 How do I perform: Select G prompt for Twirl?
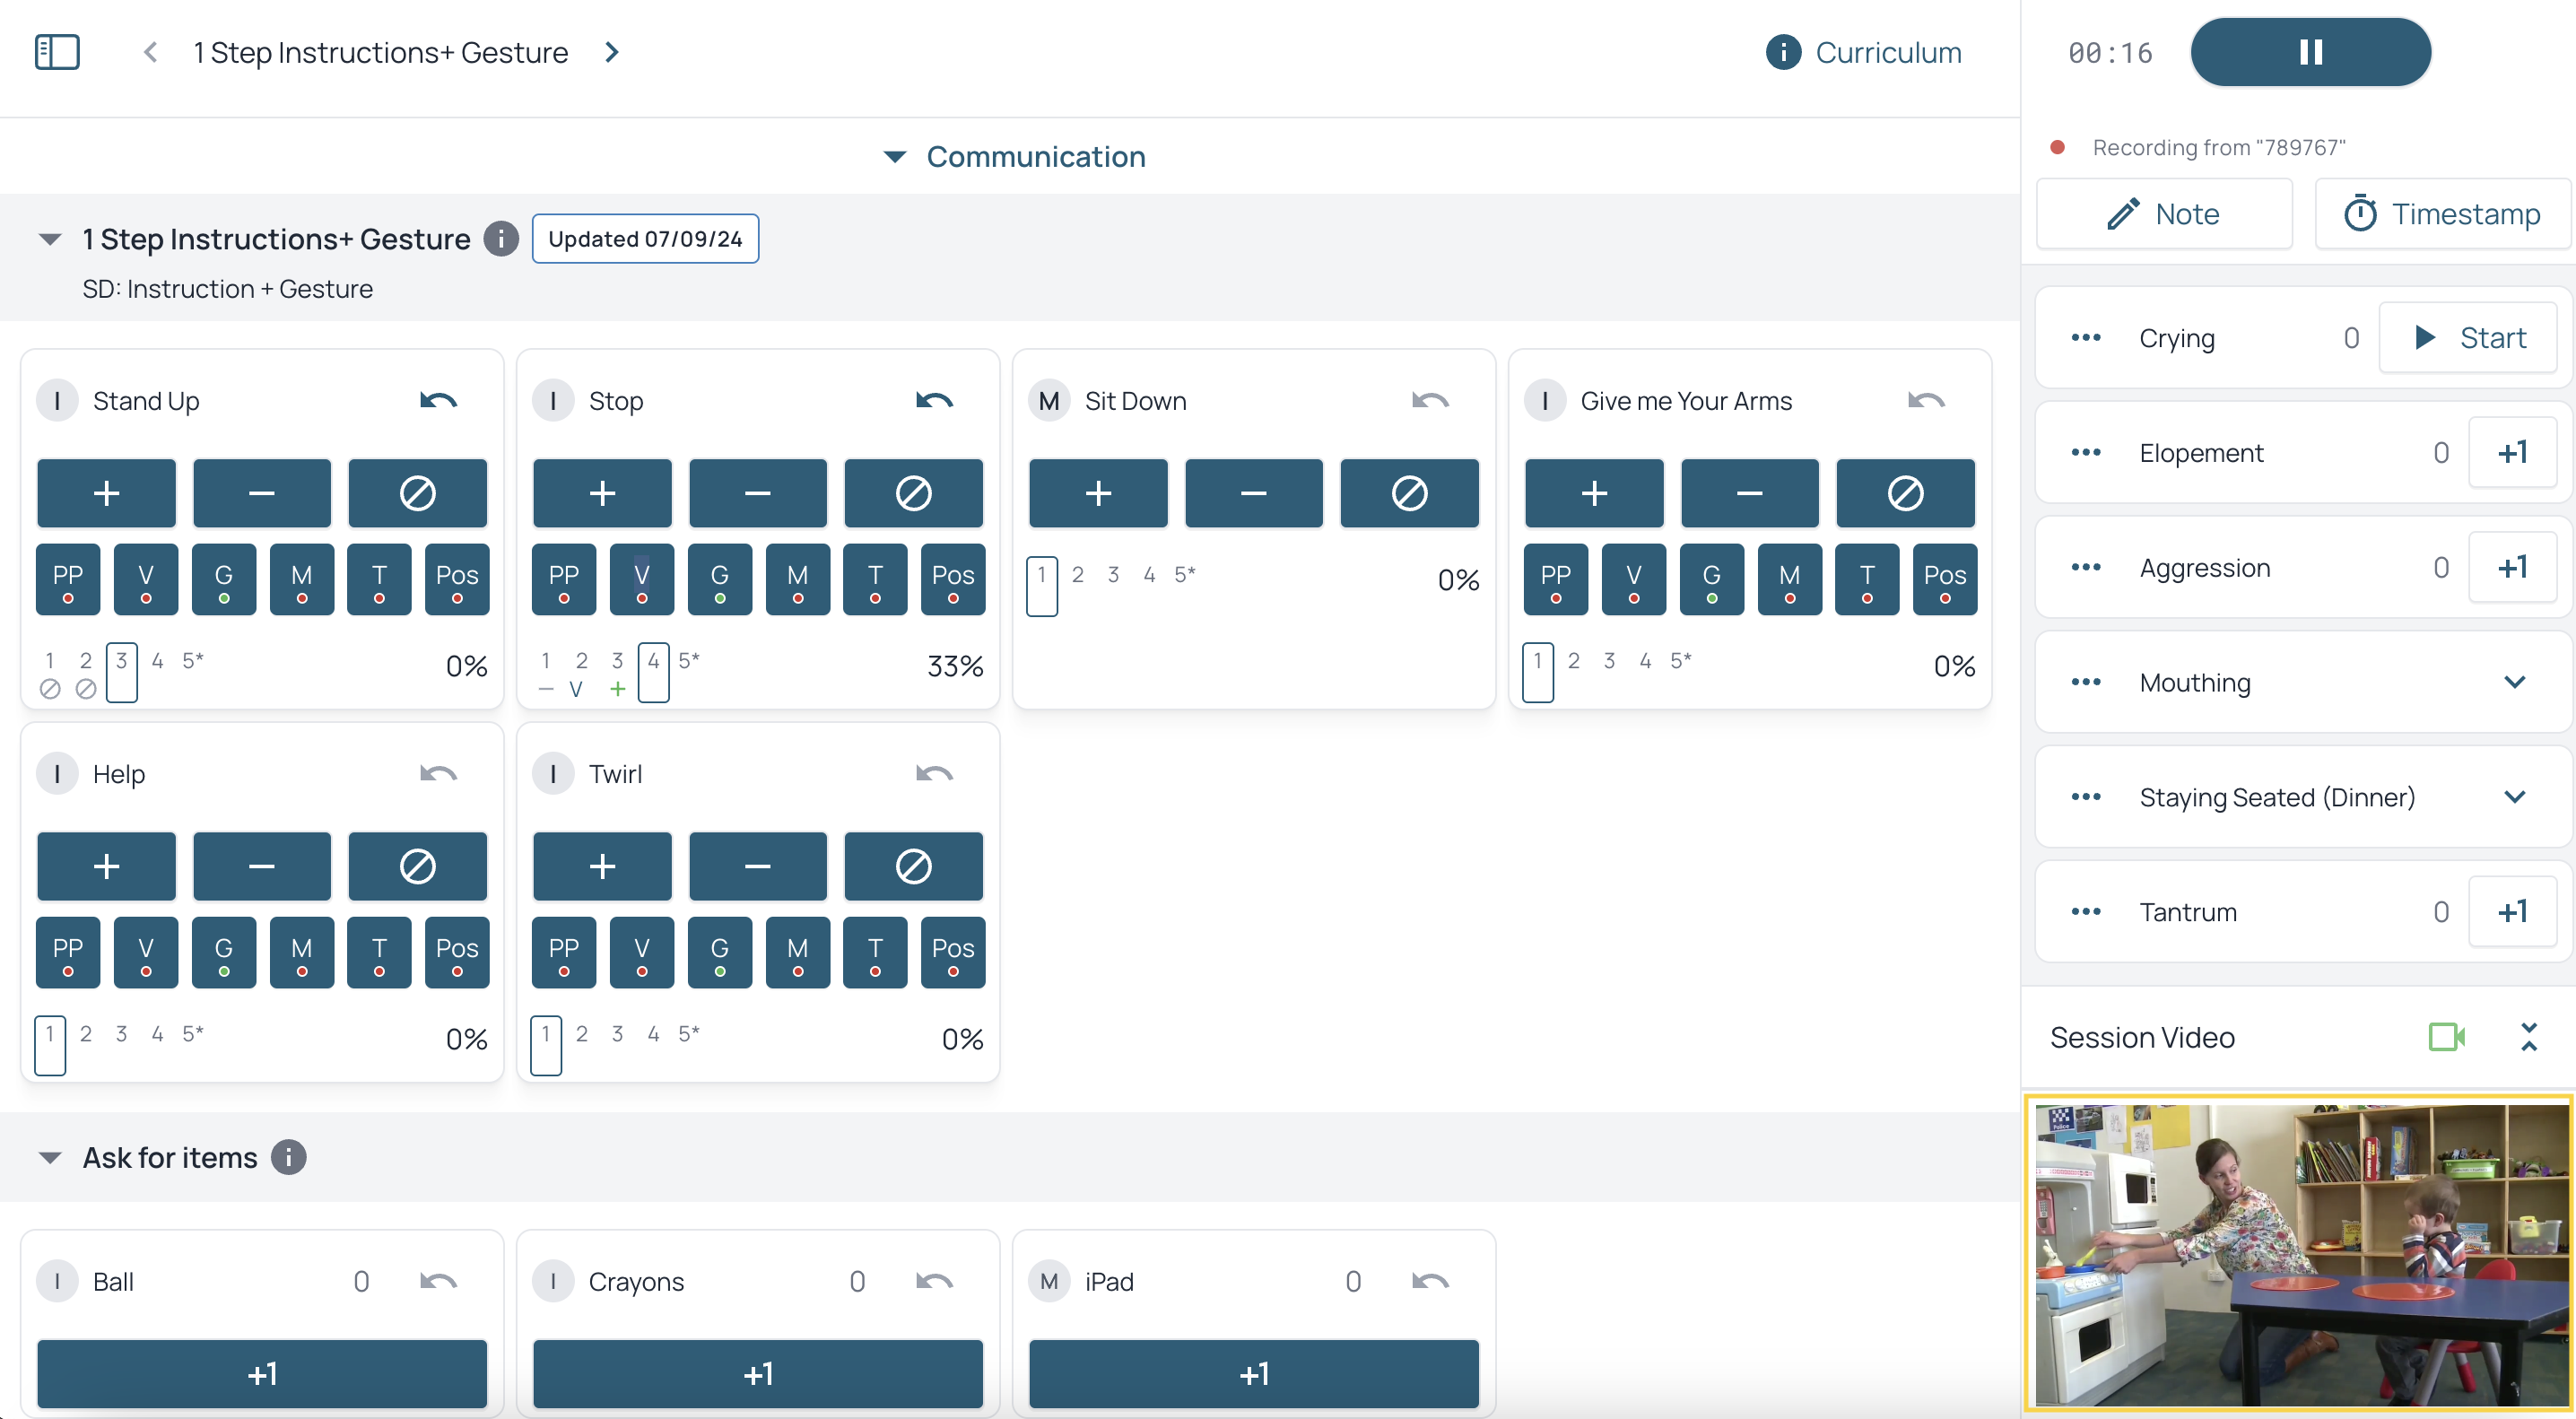pyautogui.click(x=720, y=952)
